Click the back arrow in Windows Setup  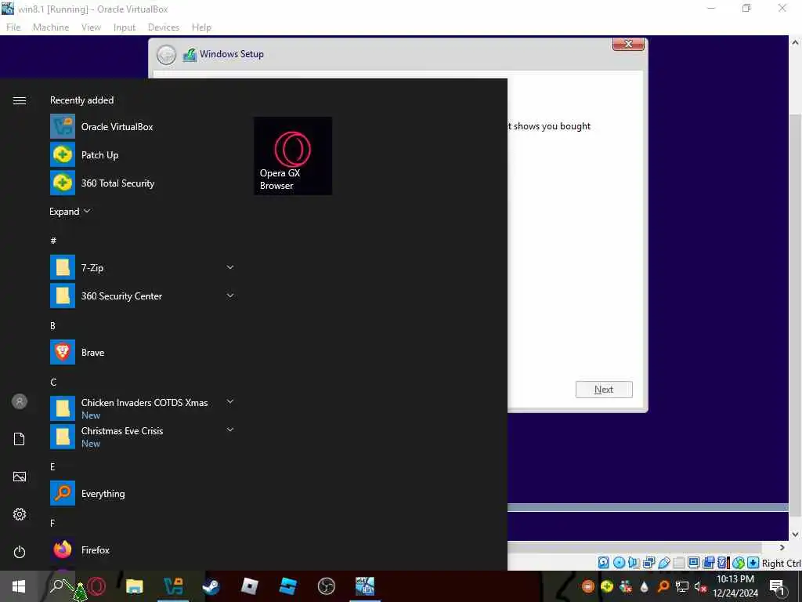pyautogui.click(x=166, y=54)
